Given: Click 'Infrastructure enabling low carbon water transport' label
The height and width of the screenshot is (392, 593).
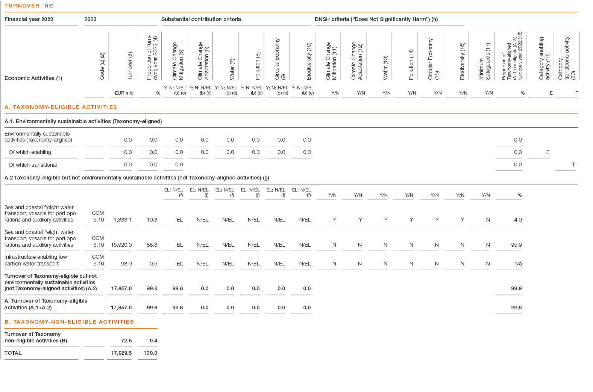Looking at the screenshot, I should click(x=36, y=260).
